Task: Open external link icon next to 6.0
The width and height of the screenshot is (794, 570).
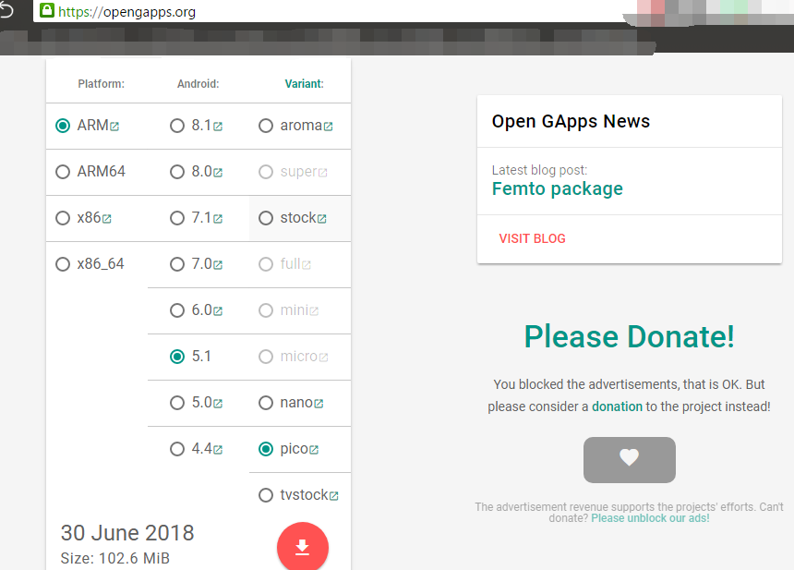Action: (x=218, y=311)
